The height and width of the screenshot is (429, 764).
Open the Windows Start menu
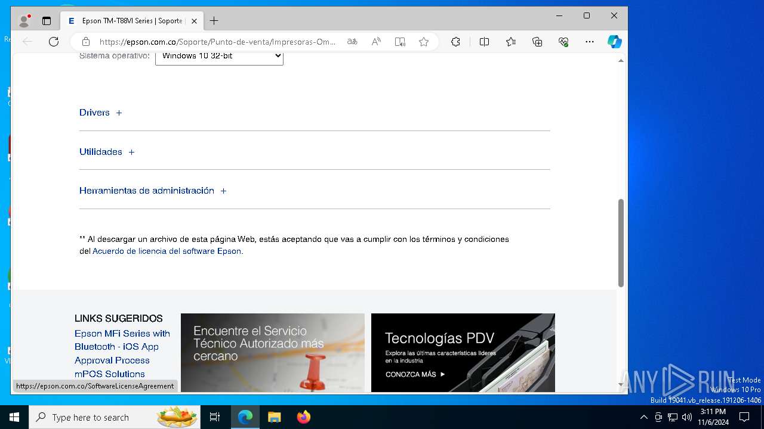(x=14, y=417)
